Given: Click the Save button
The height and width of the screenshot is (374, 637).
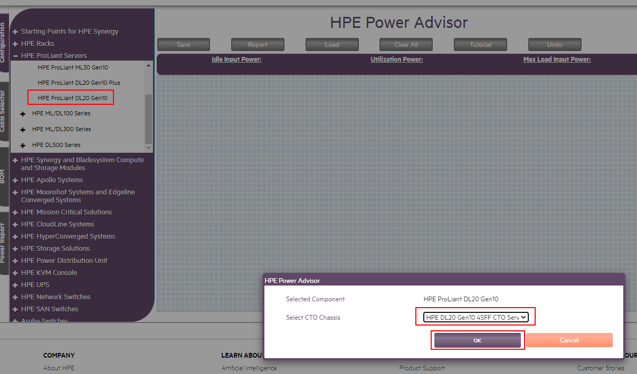Looking at the screenshot, I should pyautogui.click(x=184, y=45).
